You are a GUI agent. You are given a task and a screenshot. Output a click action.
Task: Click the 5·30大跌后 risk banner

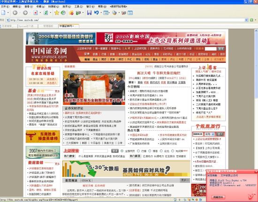point(126,169)
